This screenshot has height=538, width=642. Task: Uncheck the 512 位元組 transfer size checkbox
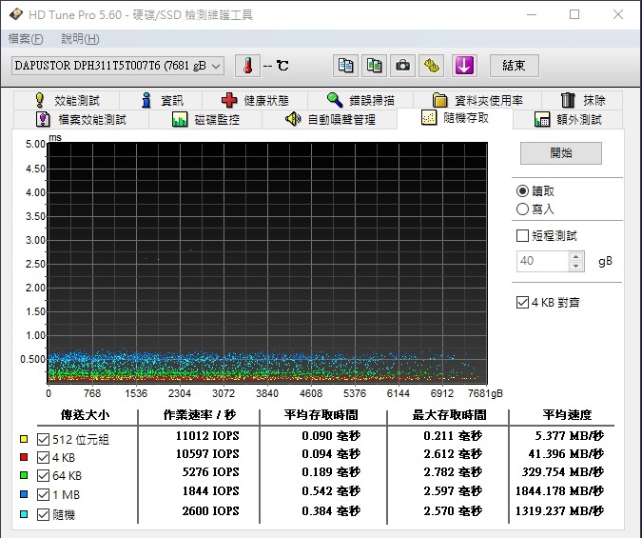pos(43,440)
